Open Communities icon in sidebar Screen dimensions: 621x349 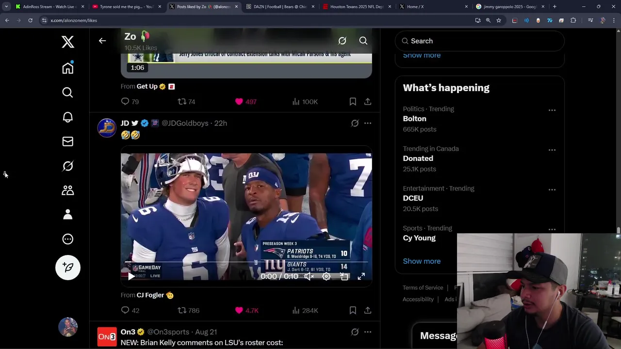[x=68, y=190]
